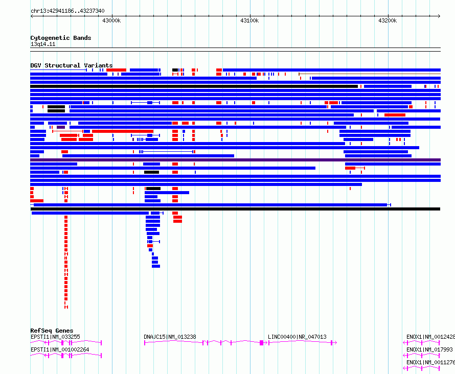455x374 pixels.
Task: Open the EPSTI1|NM_001002264 gene label
Action: click(60, 349)
